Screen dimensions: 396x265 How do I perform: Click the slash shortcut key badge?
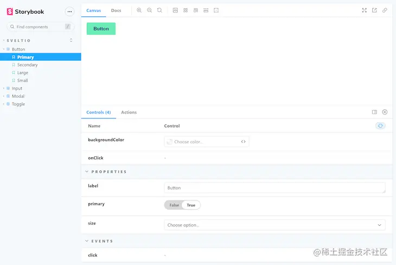pyautogui.click(x=68, y=26)
